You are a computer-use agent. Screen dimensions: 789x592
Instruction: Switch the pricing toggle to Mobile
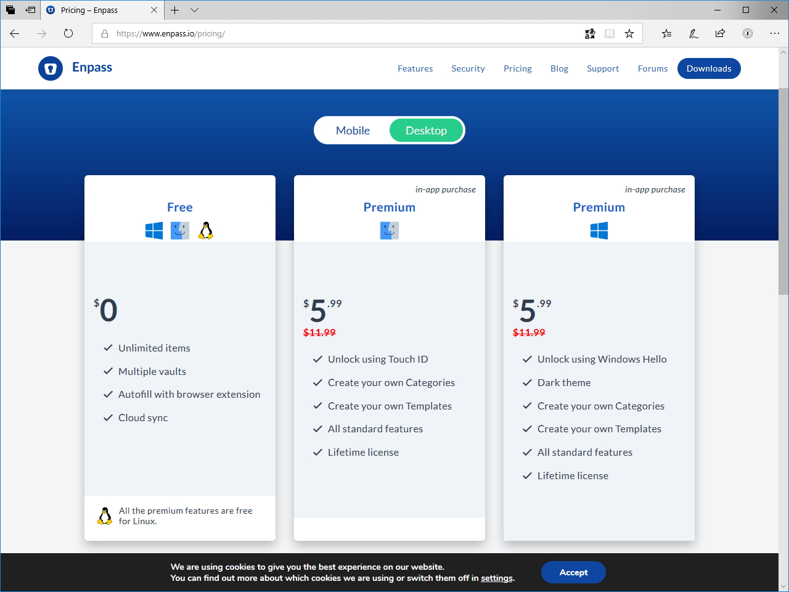353,130
